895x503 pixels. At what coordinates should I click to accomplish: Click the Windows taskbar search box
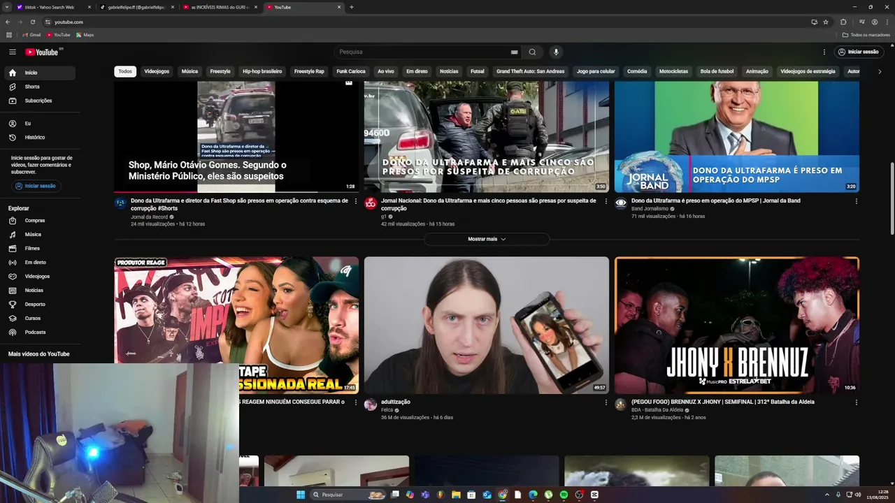click(348, 495)
